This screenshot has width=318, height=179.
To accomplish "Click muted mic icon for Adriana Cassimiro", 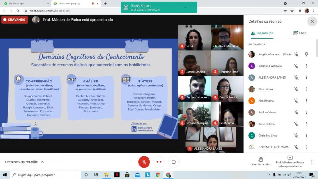I will (296, 66).
